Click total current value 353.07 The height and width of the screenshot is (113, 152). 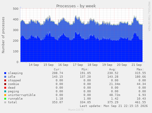click(x=57, y=102)
